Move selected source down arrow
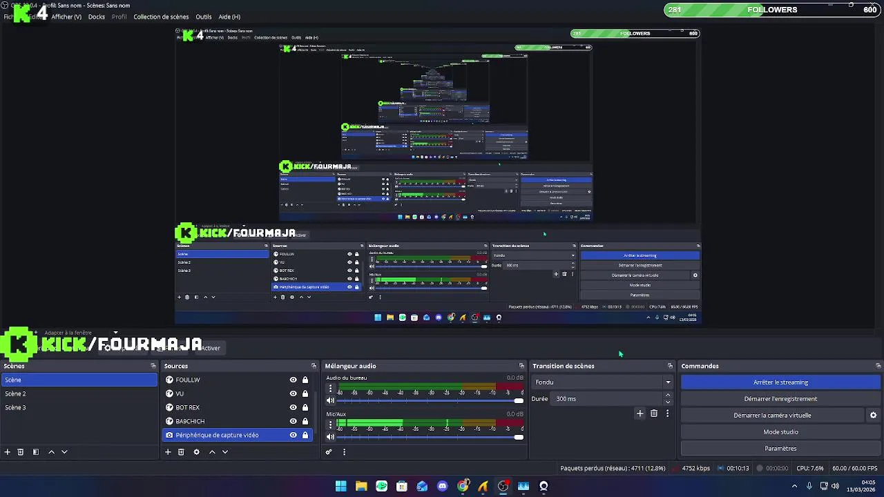 225,452
